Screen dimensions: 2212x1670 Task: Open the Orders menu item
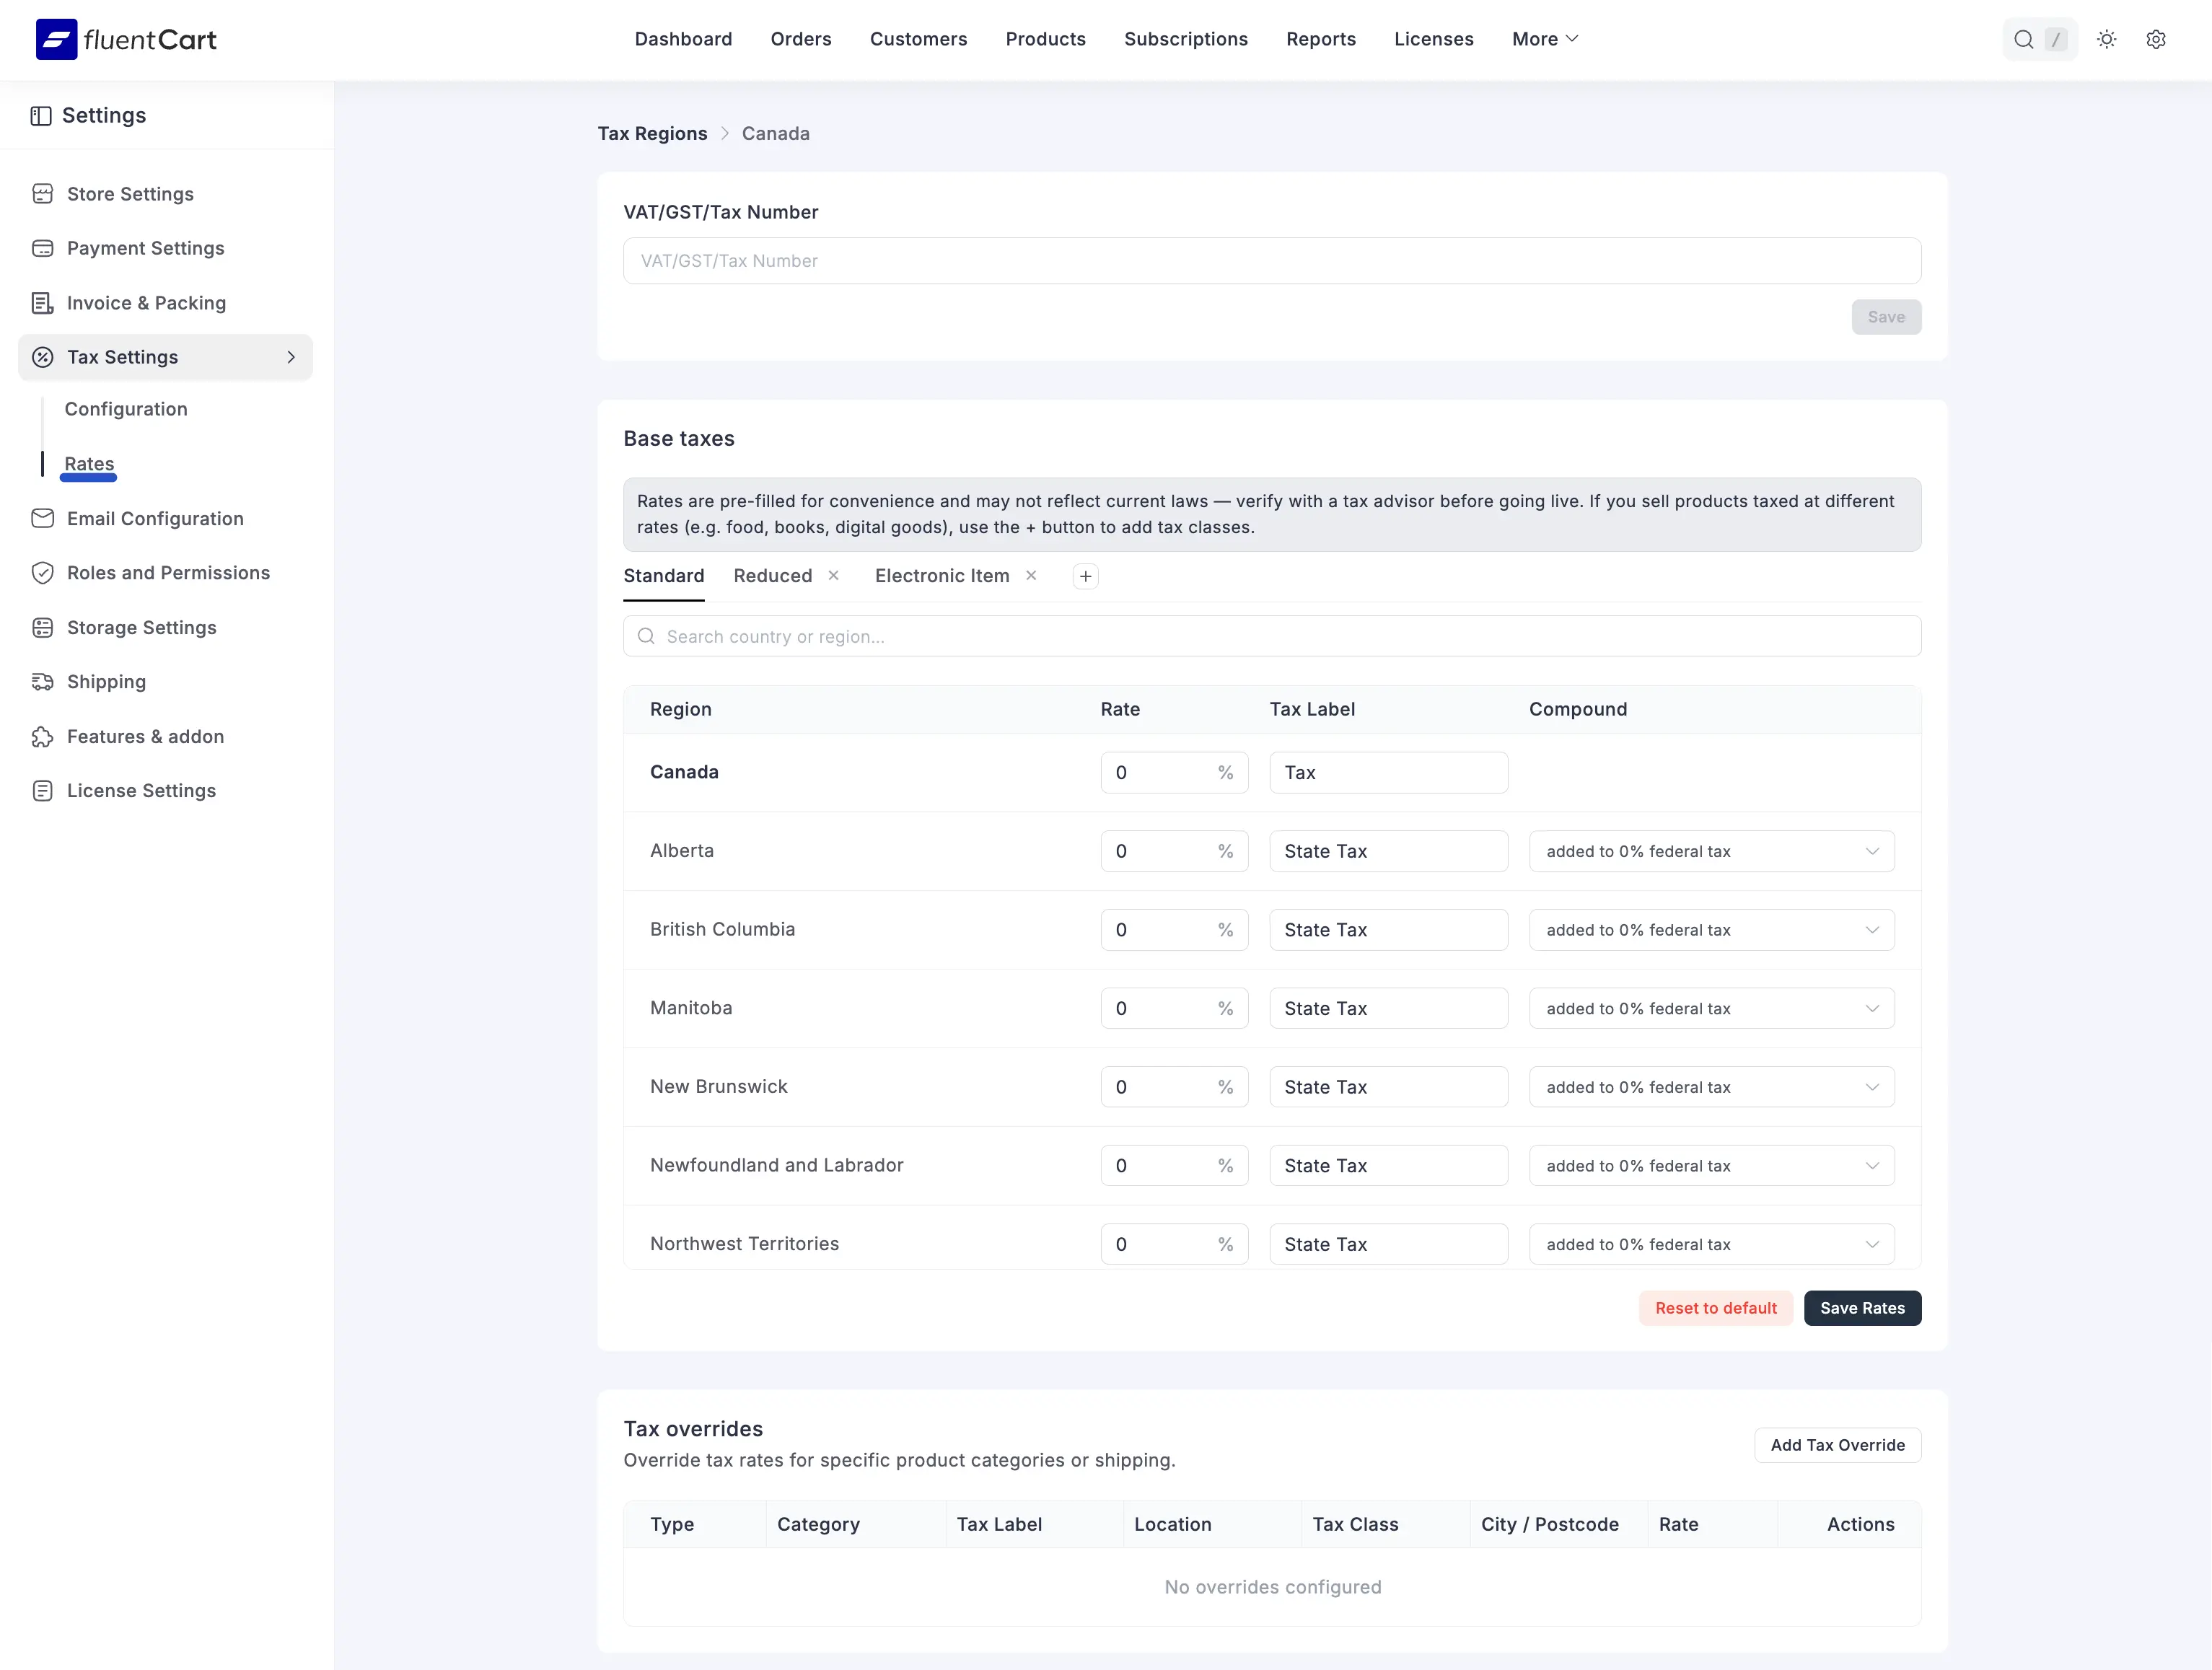pyautogui.click(x=800, y=39)
